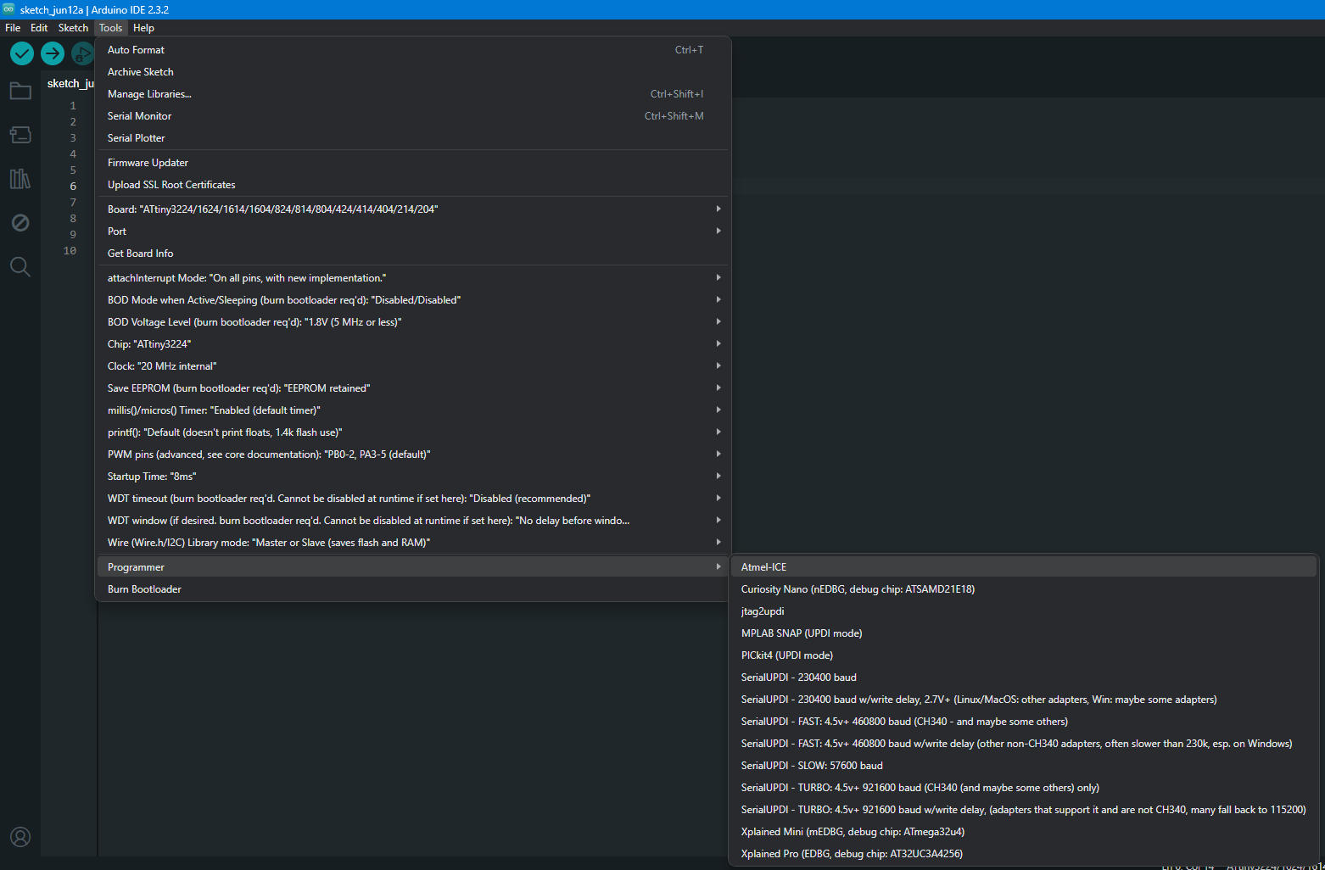Screen dimensions: 1325x870
Task: Expand the Board ATtiny3224 submenu
Action: coord(413,209)
